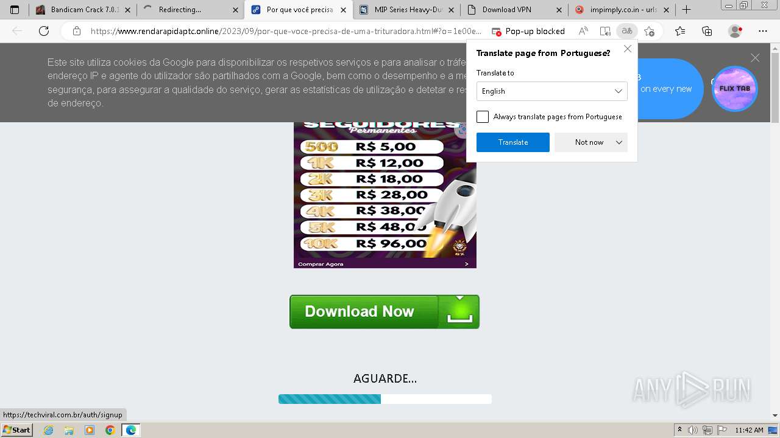Toggle Always translate pages from Portuguese
780x438 pixels.
click(x=483, y=117)
